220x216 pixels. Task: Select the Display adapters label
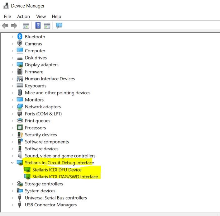click(x=42, y=65)
